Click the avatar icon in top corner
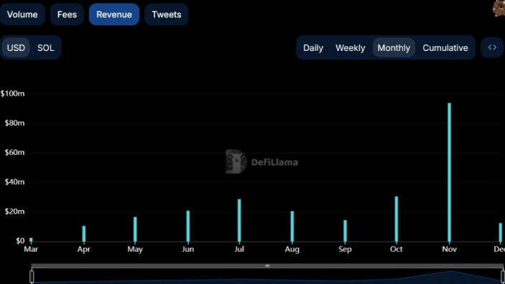505x284 pixels. (x=499, y=9)
